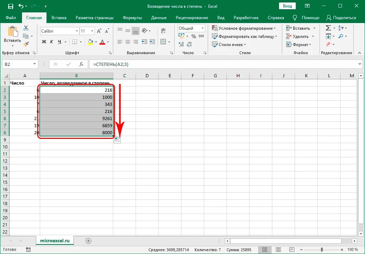Screen dimensions: 365x254
Task: Open the font size 11 dropdown
Action: coord(92,31)
